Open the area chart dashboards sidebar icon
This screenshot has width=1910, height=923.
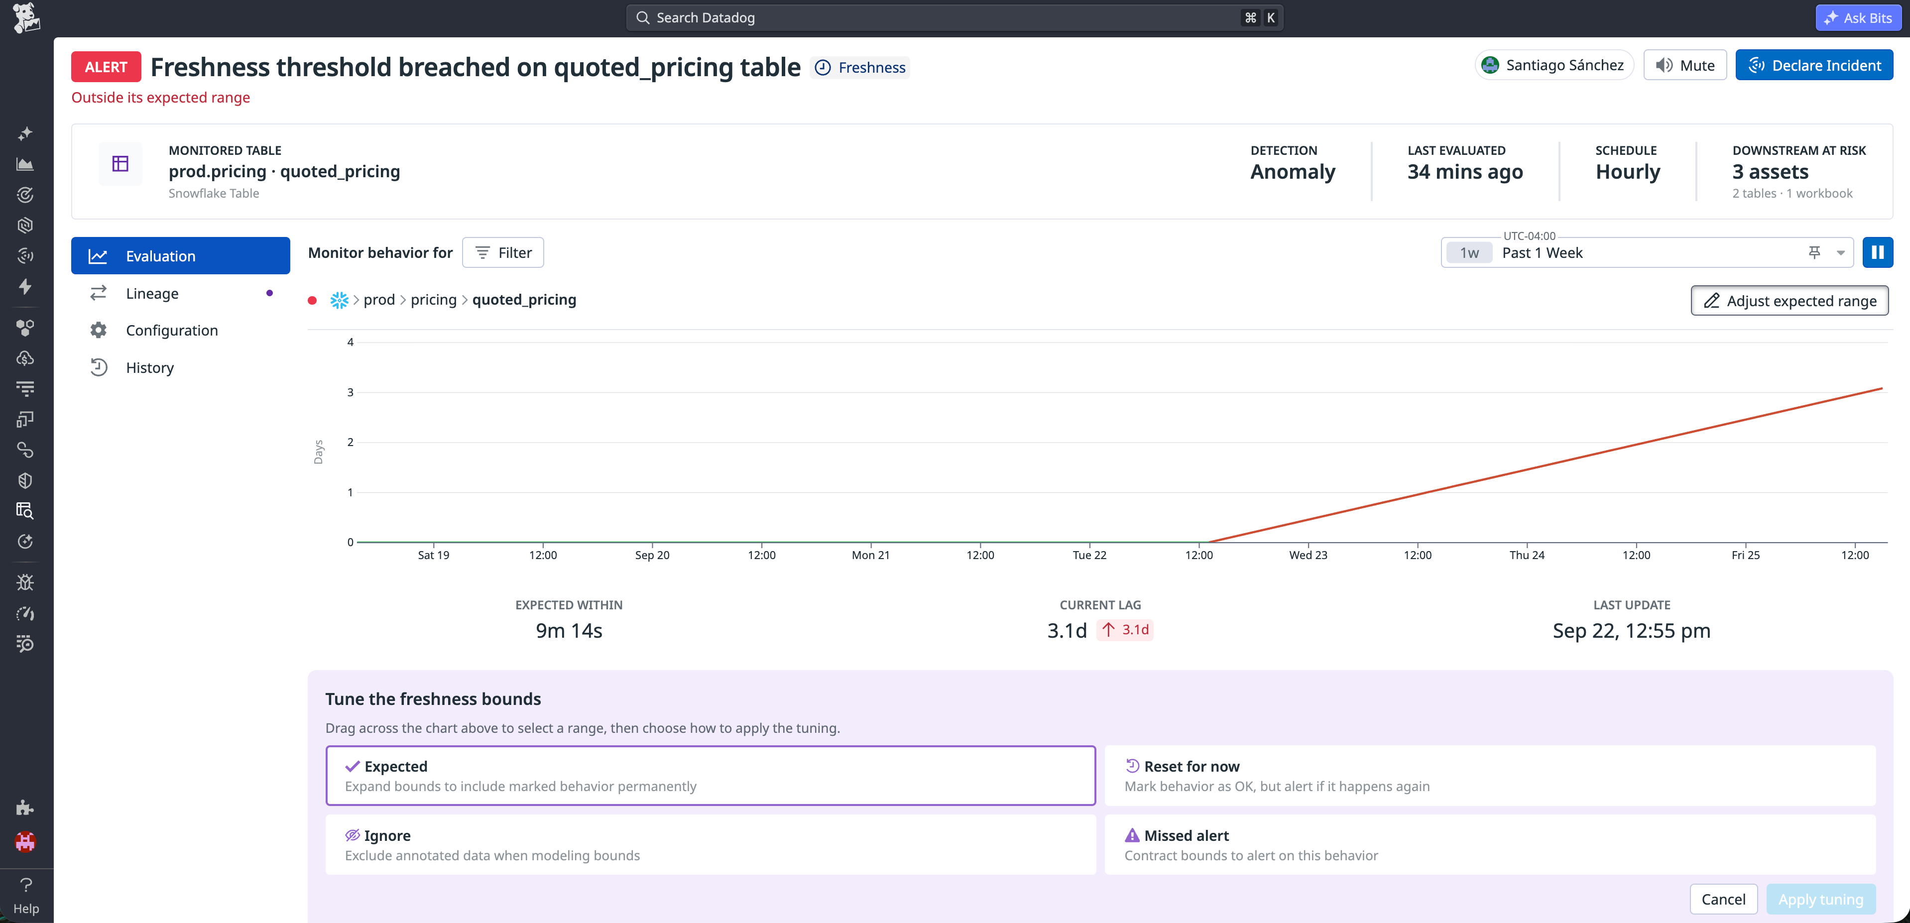pos(25,165)
